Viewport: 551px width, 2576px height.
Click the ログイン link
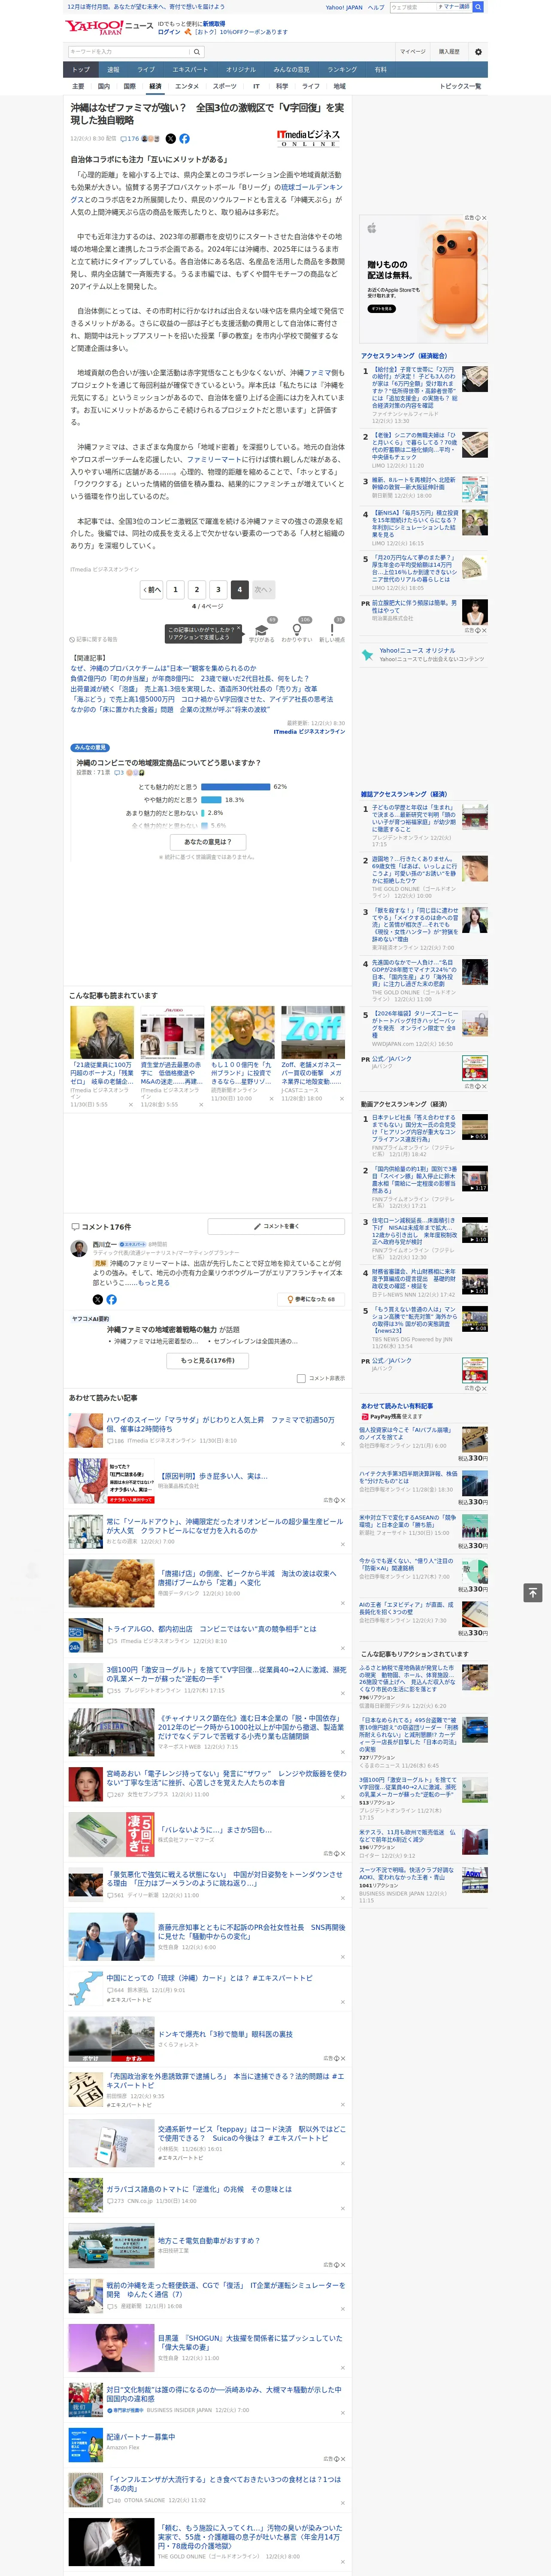tap(169, 32)
